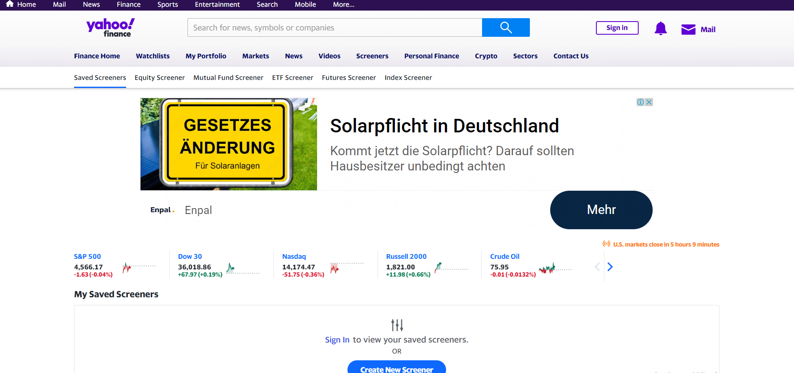Click Mobile in the top Yahoo bar
This screenshot has height=373, width=794.
(306, 4)
